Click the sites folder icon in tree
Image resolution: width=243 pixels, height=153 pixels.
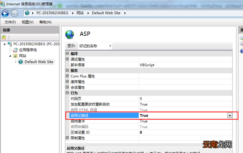click(x=15, y=56)
